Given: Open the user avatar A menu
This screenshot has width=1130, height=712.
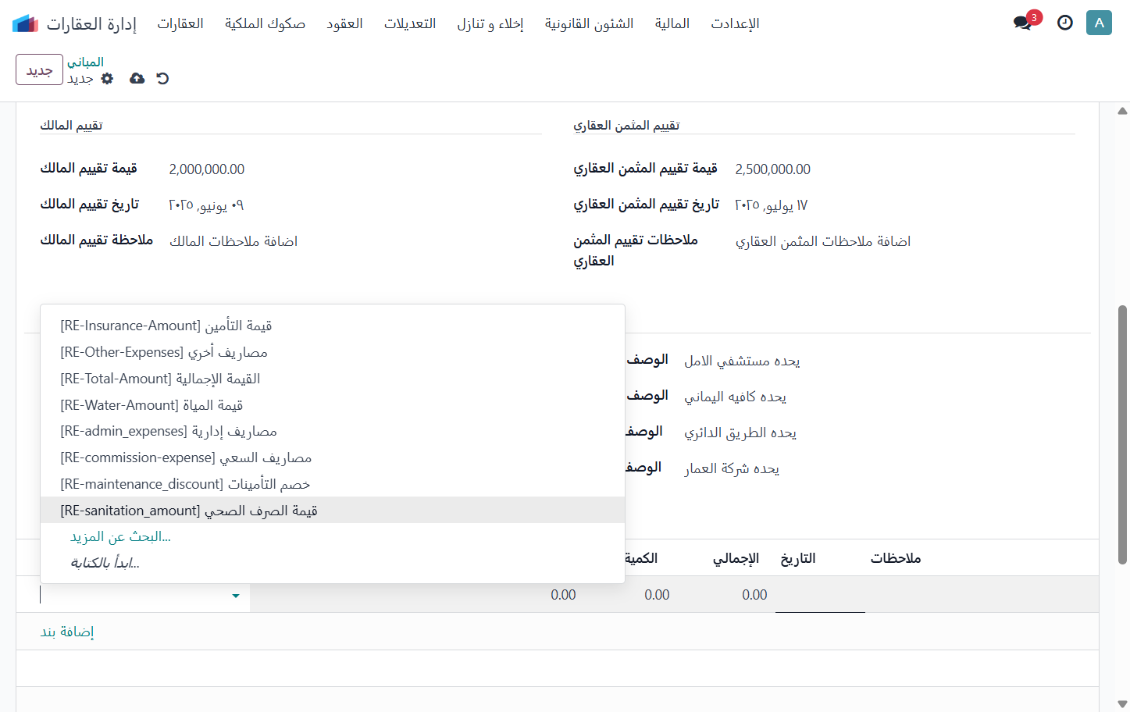Looking at the screenshot, I should [1099, 23].
